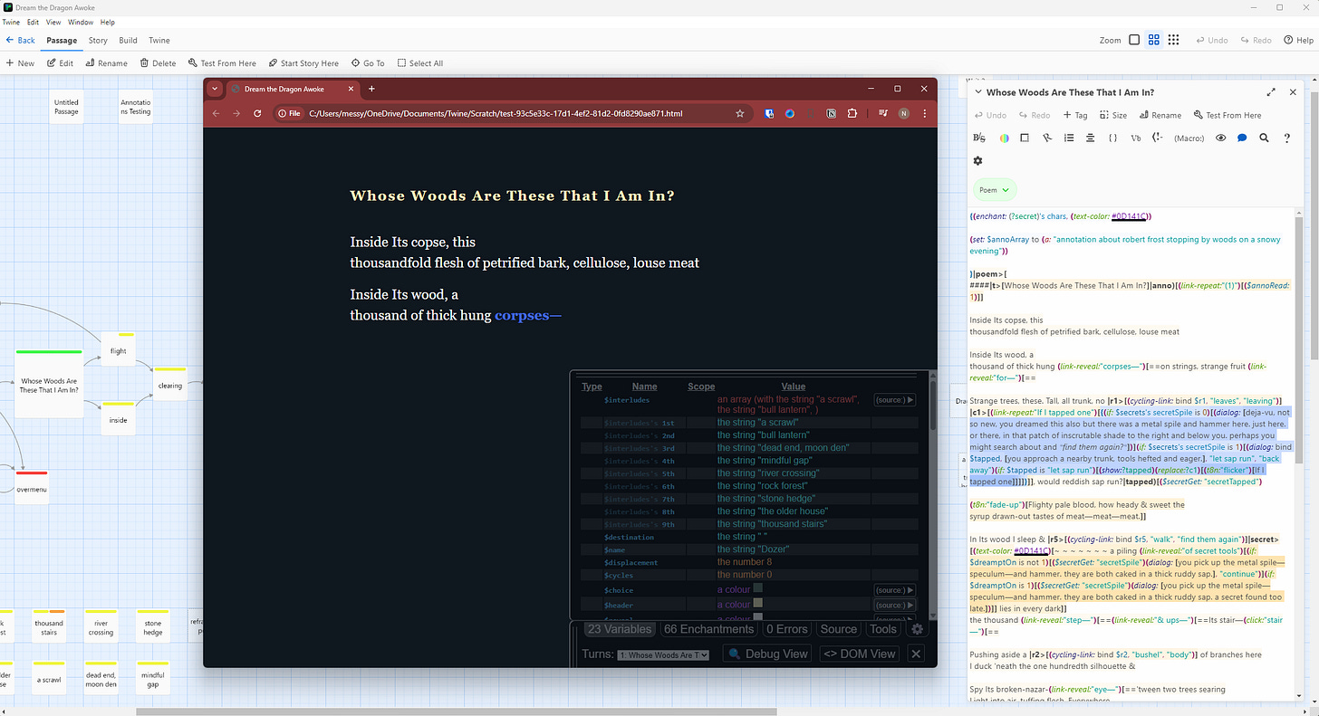This screenshot has height=716, width=1319.
Task: Click the blue speech bubble icon
Action: pos(1242,138)
